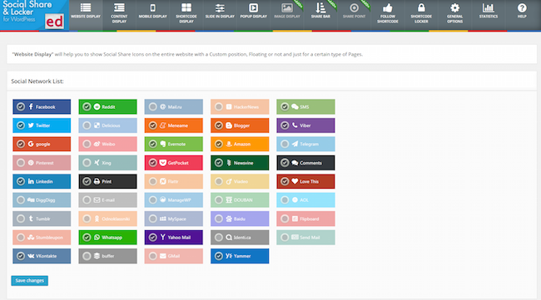The height and width of the screenshot is (300, 541).
Task: Click the E-mail envelope icon
Action: (97, 199)
